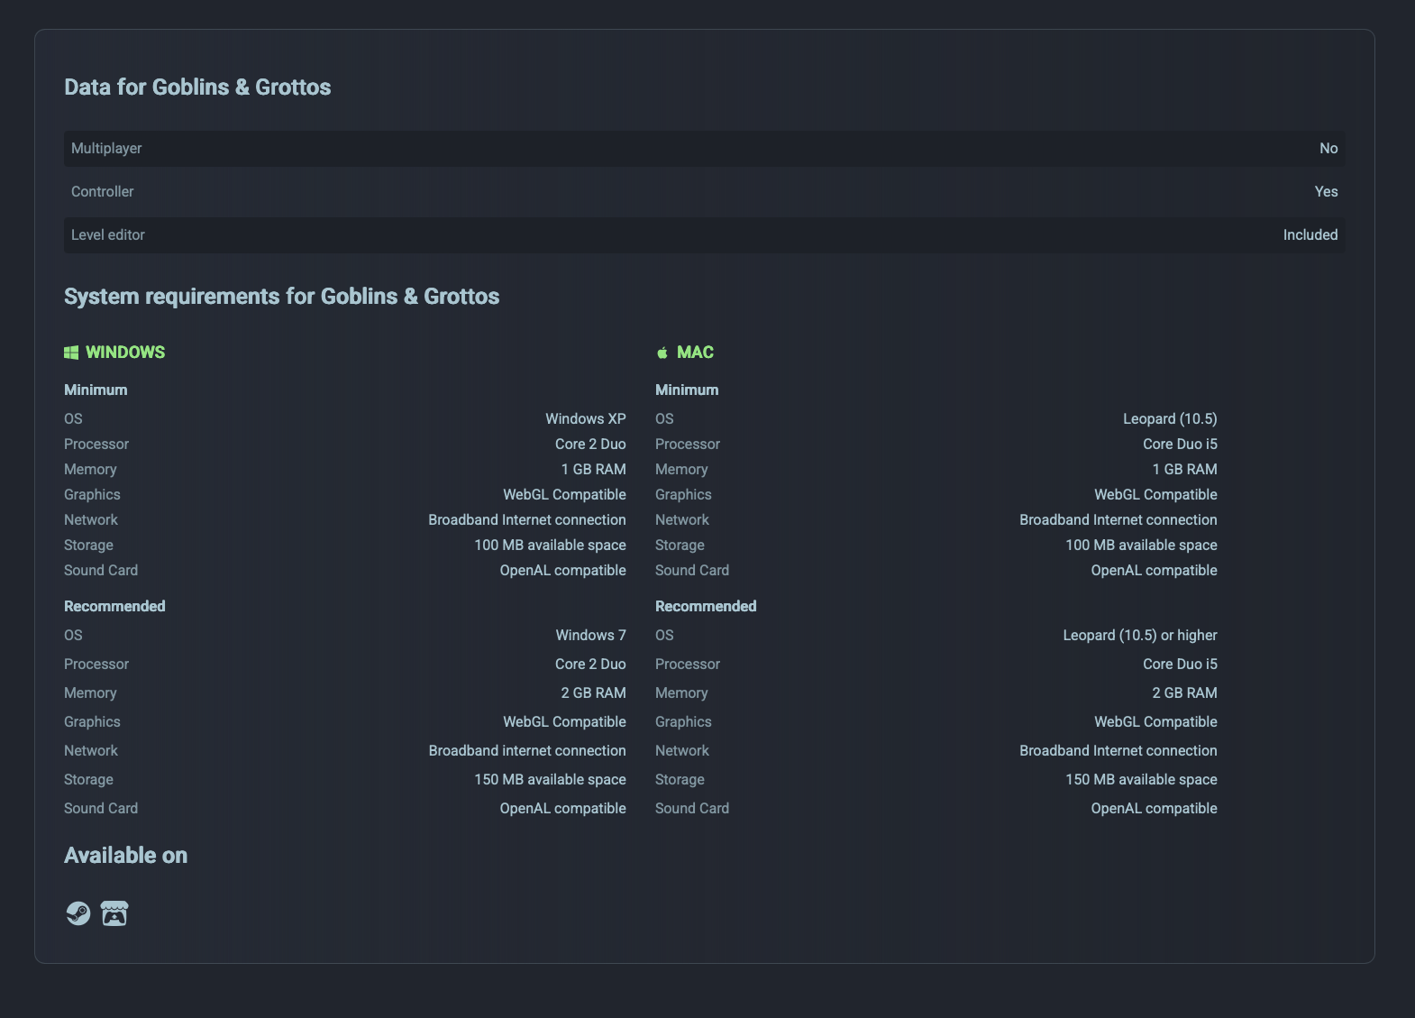This screenshot has width=1415, height=1018.
Task: Click Mac recommended 'Graphics' label
Action: pos(683,721)
